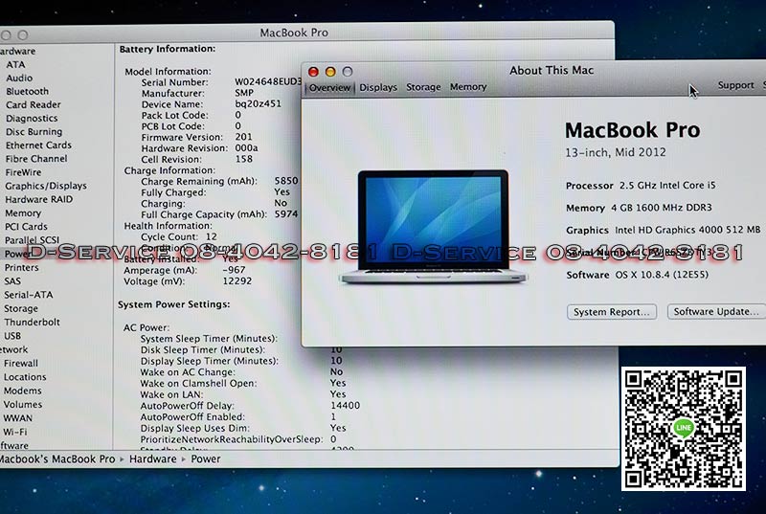The height and width of the screenshot is (514, 766).
Task: Open Storage tab in About This Mac
Action: coord(423,87)
